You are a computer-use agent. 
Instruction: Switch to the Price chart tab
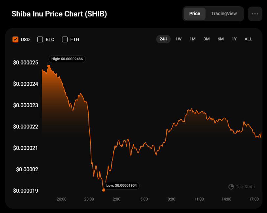195,14
